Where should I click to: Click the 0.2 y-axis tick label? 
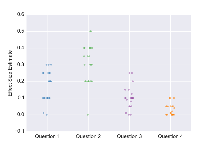tap(21, 81)
